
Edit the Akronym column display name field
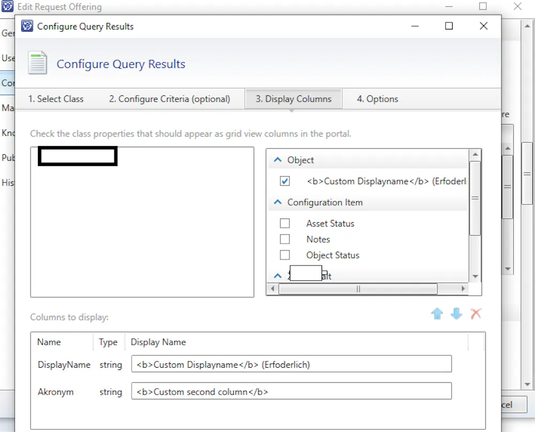point(292,391)
